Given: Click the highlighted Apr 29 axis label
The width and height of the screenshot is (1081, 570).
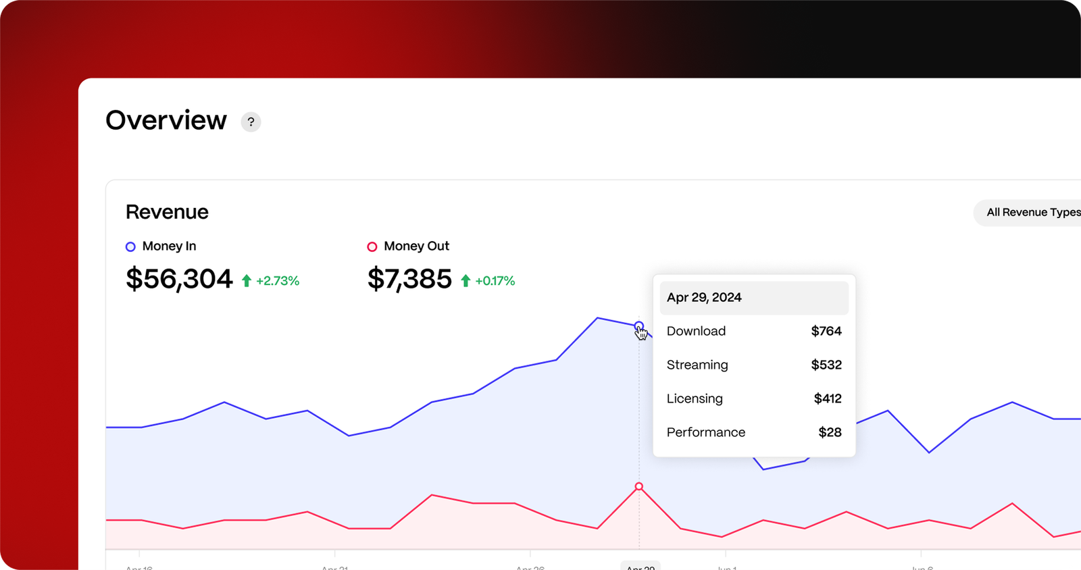Looking at the screenshot, I should coord(640,566).
